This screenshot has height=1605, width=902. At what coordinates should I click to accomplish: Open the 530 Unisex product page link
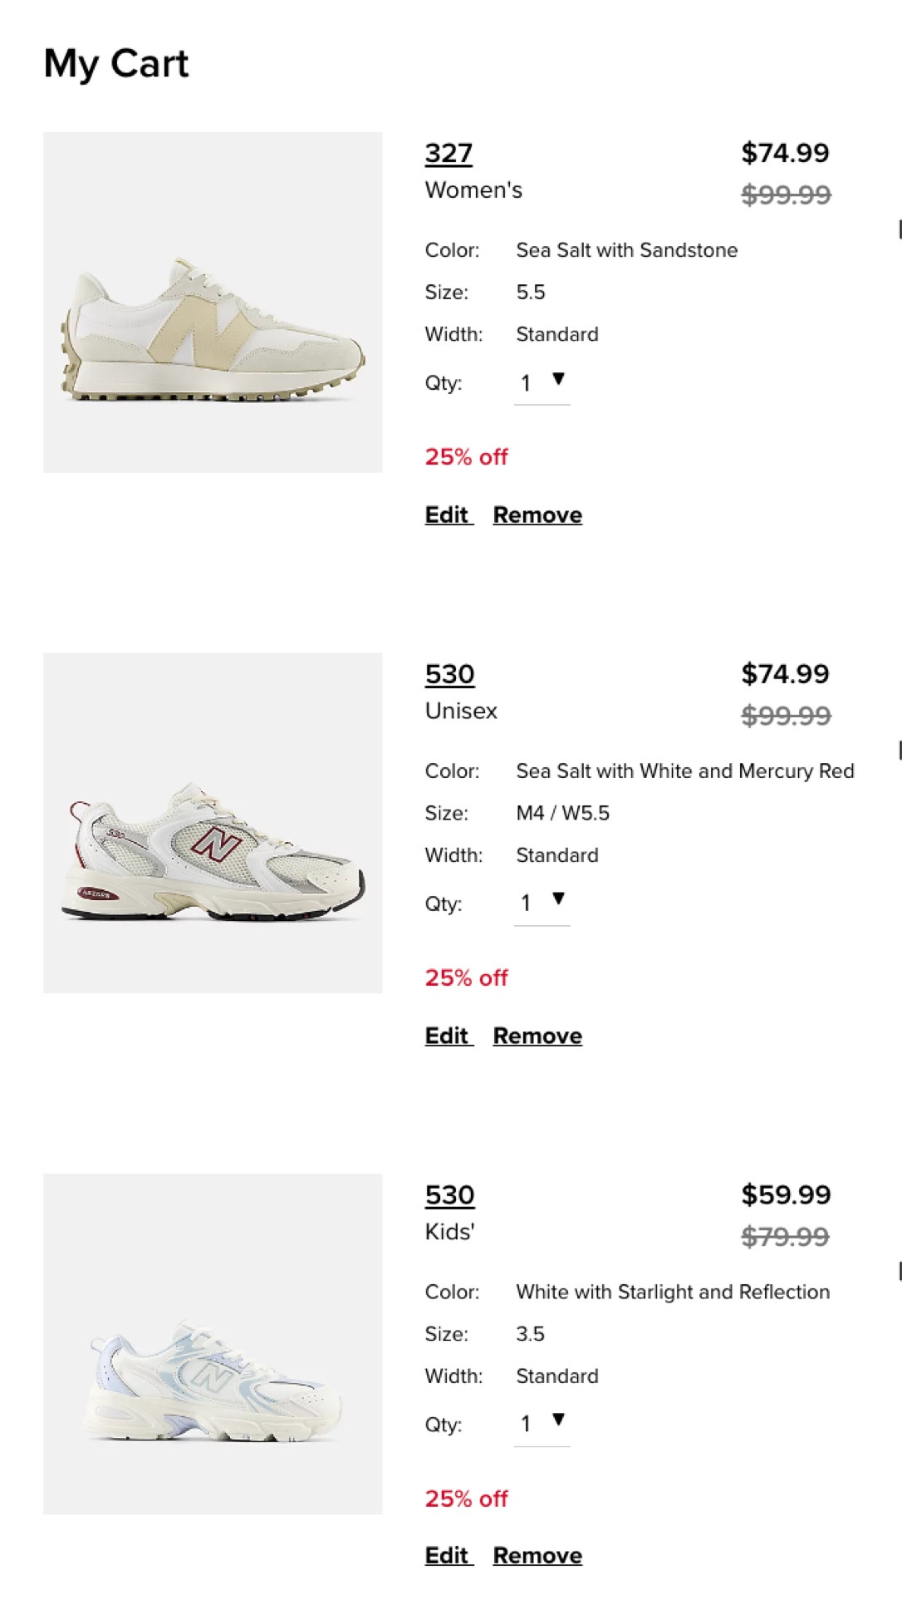click(449, 674)
